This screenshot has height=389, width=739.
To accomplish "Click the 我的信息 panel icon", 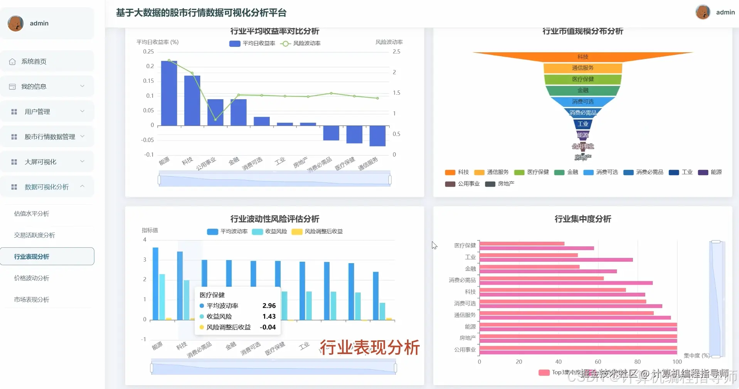I will tap(13, 86).
